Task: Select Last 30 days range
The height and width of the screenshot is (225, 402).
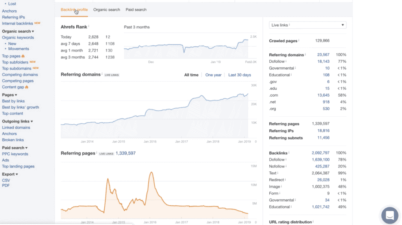Action: click(240, 75)
